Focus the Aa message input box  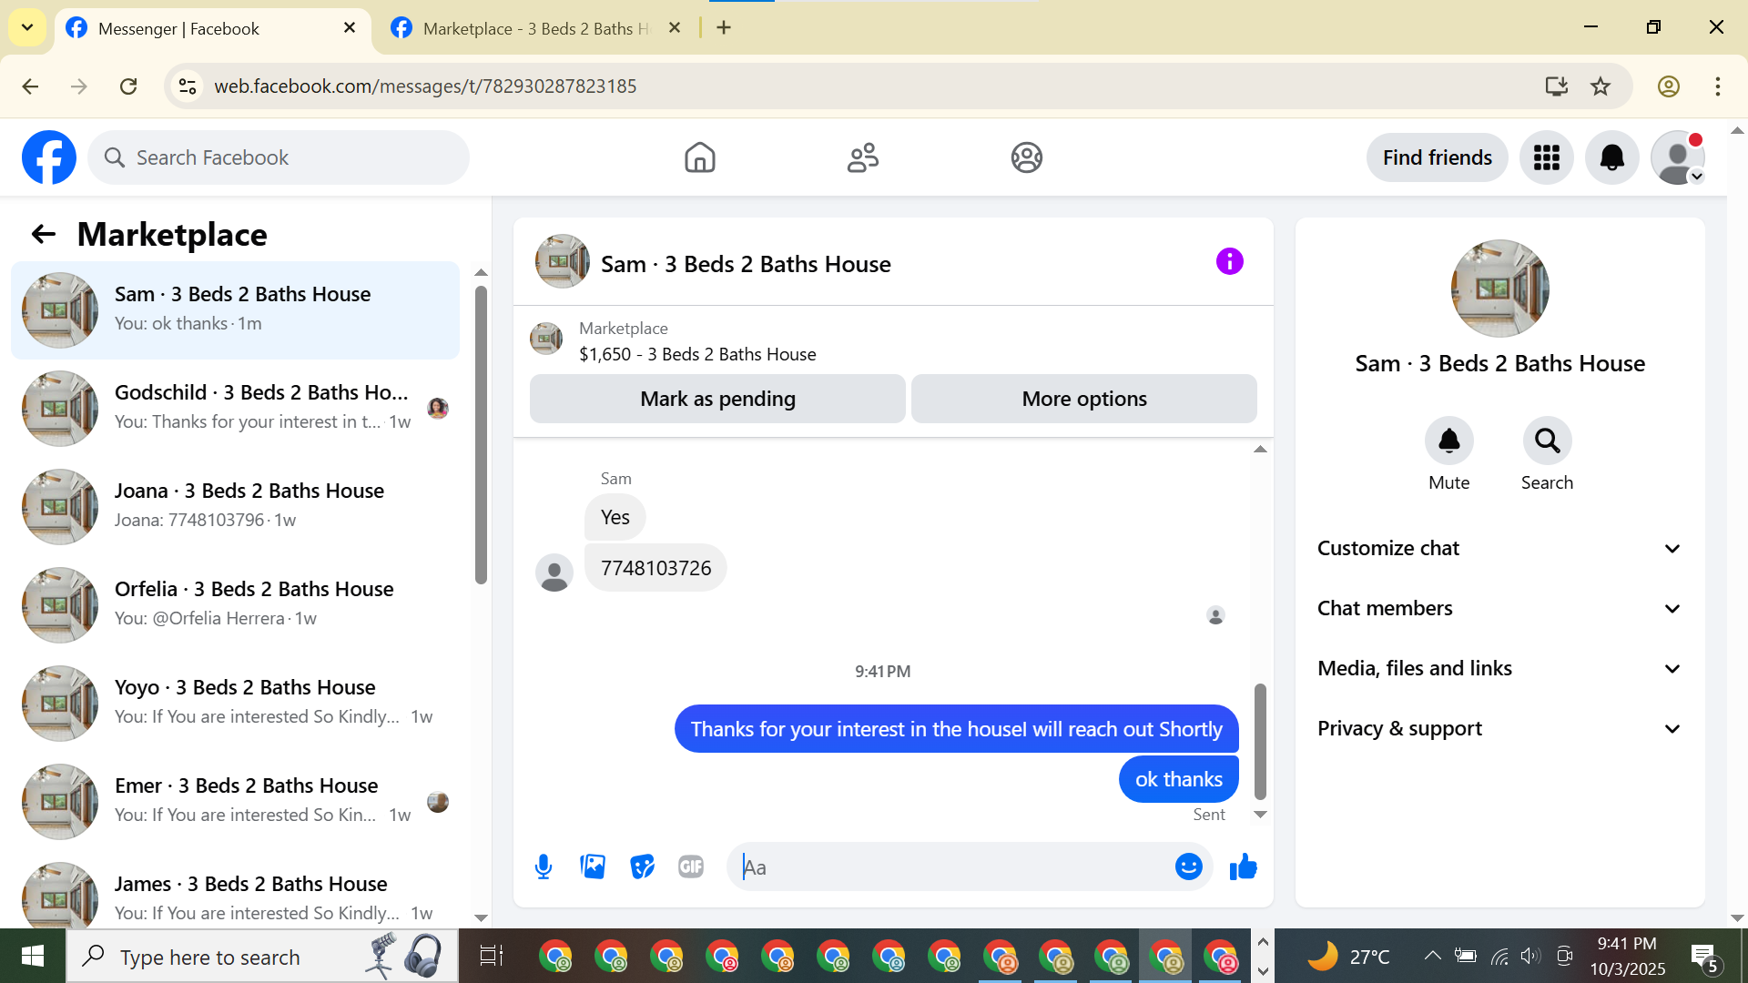click(x=951, y=867)
